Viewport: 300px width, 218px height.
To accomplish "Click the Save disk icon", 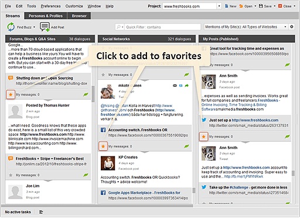I will point(261,6).
